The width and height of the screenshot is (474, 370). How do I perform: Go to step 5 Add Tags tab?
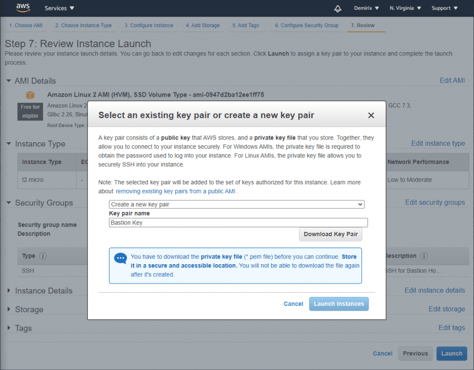click(x=245, y=25)
